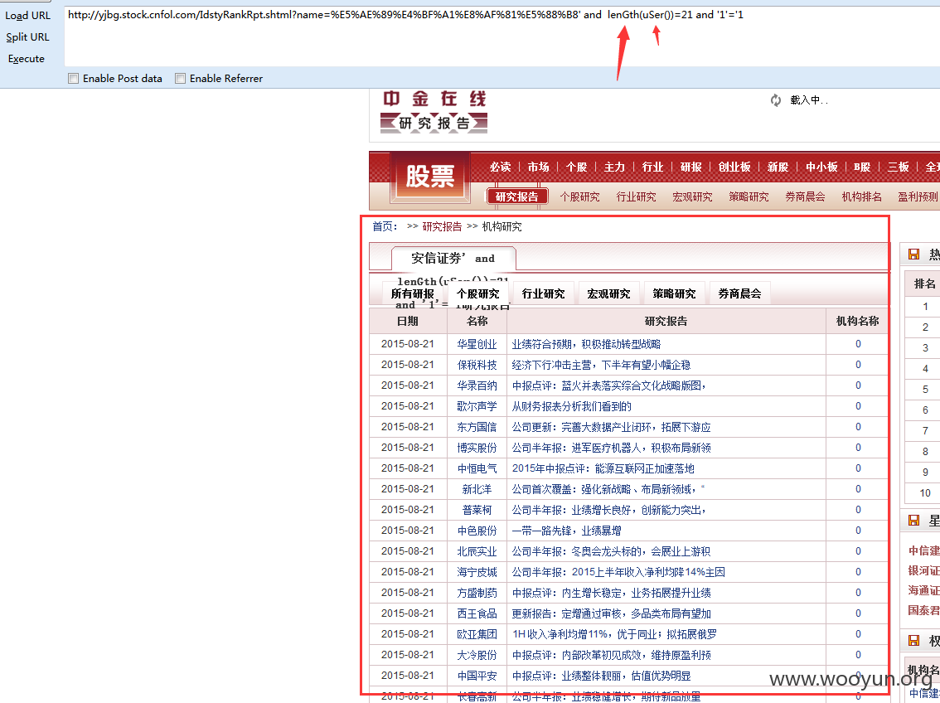The height and width of the screenshot is (703, 940).
Task: Open the 市场 navigation item
Action: point(538,167)
